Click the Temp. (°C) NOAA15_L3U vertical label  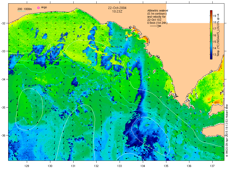pos(218,35)
